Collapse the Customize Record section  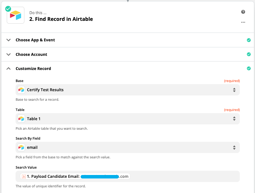(8, 69)
